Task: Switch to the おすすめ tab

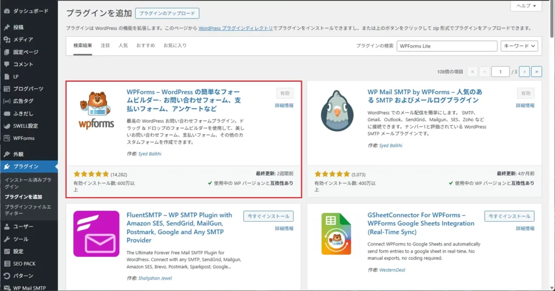Action: point(145,46)
